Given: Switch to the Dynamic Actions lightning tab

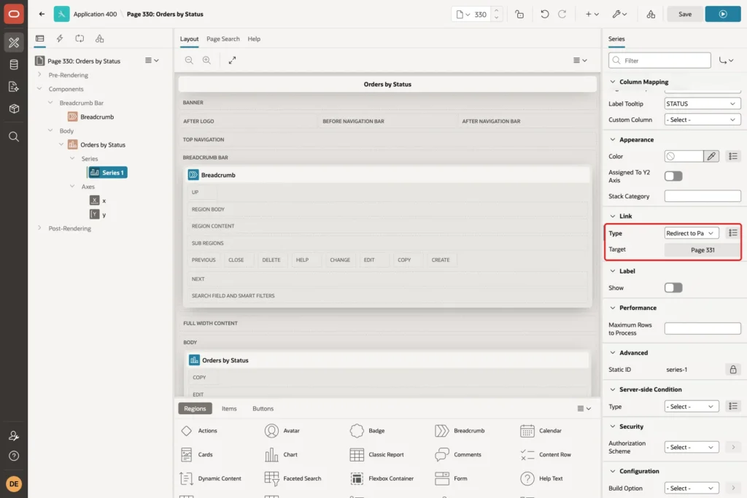Looking at the screenshot, I should 60,39.
